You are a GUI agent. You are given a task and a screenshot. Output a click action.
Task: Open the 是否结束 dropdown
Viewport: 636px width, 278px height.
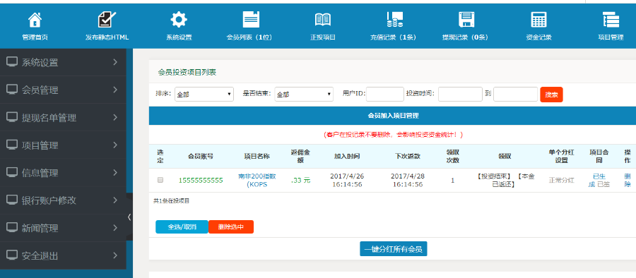pyautogui.click(x=304, y=95)
